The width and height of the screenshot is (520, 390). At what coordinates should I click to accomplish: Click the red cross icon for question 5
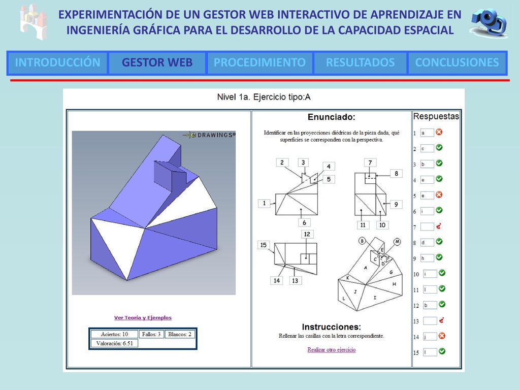coord(439,194)
